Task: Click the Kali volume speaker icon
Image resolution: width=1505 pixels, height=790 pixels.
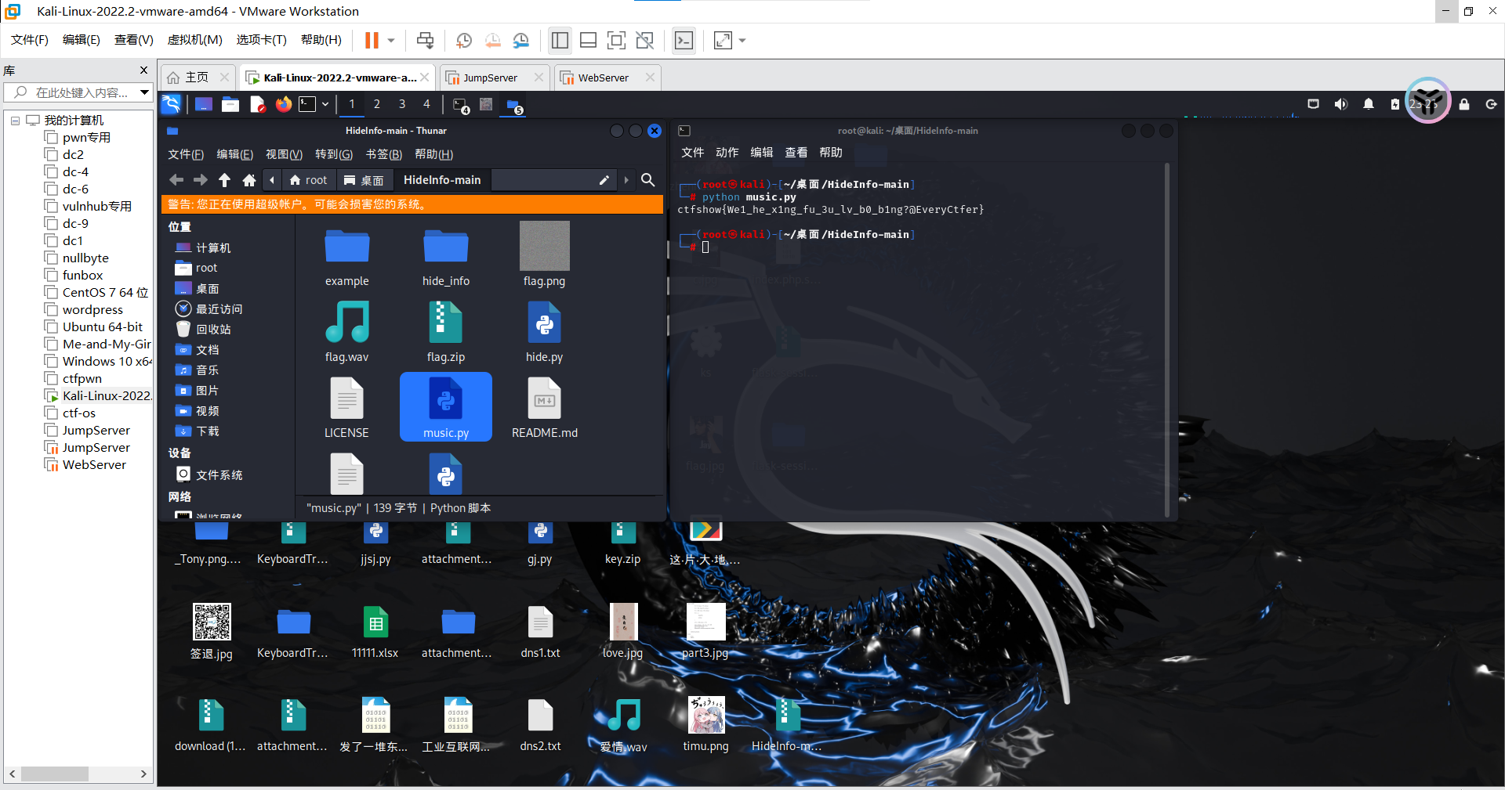Action: (x=1341, y=104)
